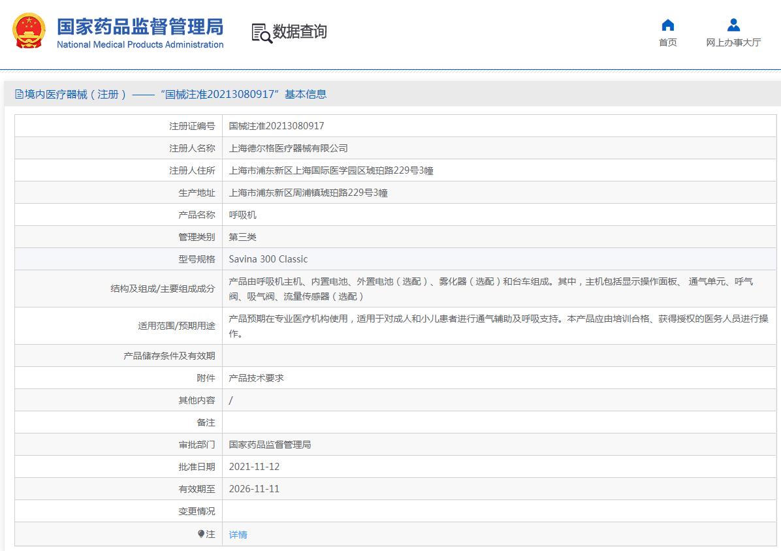Click the magnifier part of the query icon
This screenshot has height=551, width=781.
pyautogui.click(x=264, y=37)
